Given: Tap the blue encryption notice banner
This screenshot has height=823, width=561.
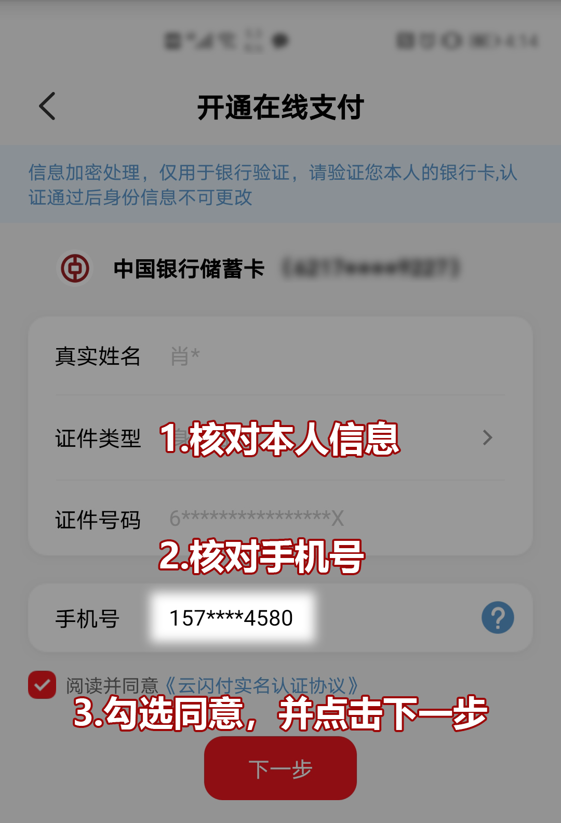Looking at the screenshot, I should (280, 184).
